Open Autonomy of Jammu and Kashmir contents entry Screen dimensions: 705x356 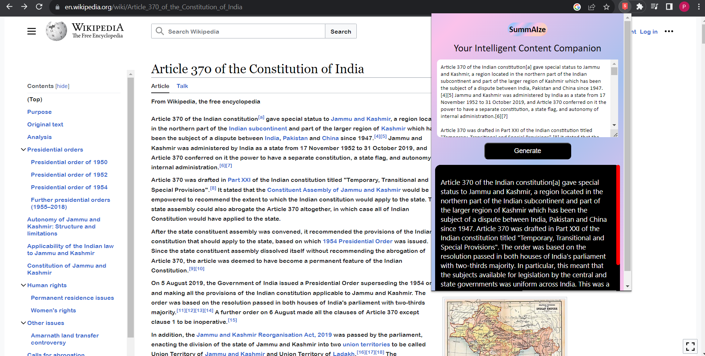[64, 227]
